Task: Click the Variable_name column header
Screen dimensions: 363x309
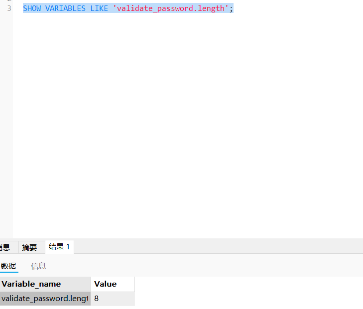Action: tap(45, 284)
